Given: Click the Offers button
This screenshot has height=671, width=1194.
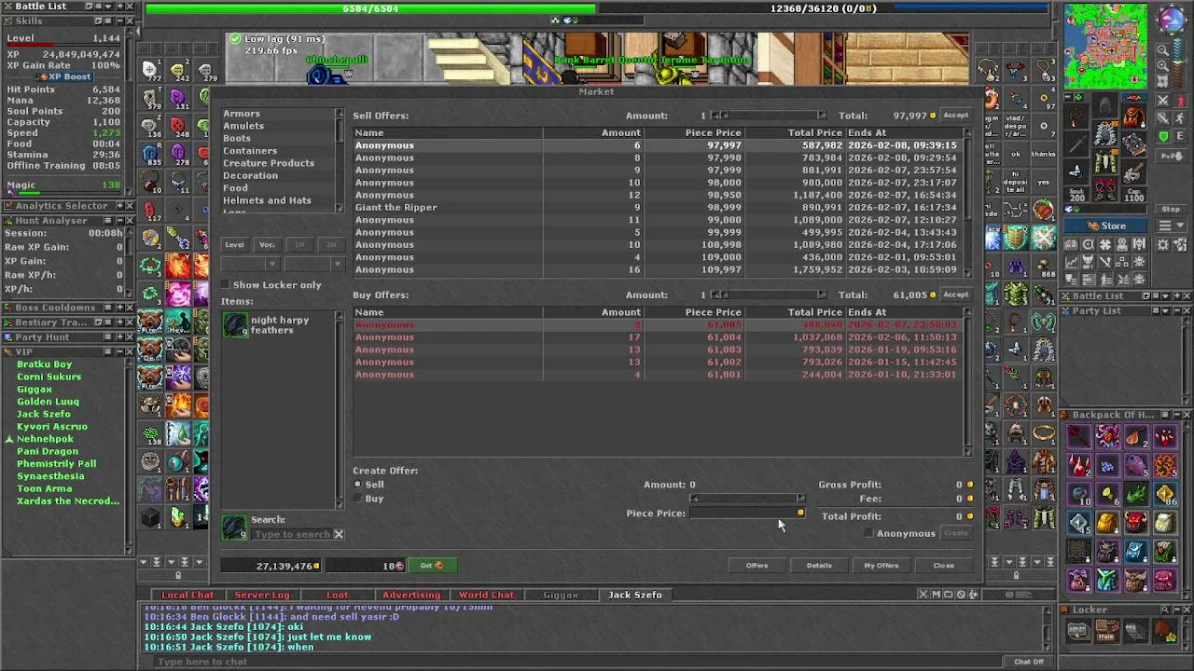Looking at the screenshot, I should (x=757, y=565).
